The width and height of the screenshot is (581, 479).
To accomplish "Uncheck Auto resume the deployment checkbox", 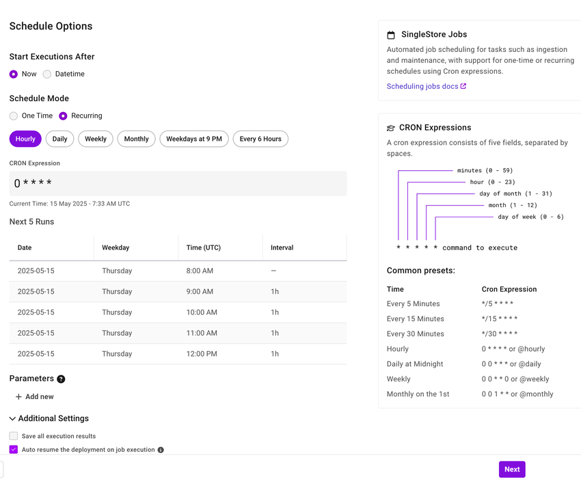I will [x=14, y=450].
